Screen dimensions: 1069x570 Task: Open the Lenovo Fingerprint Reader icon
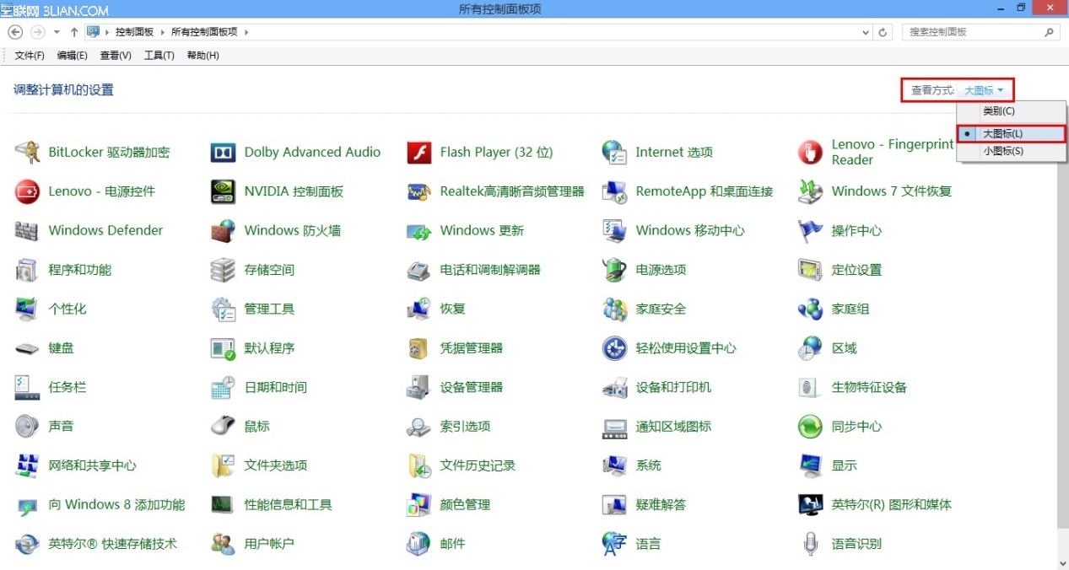pos(810,153)
